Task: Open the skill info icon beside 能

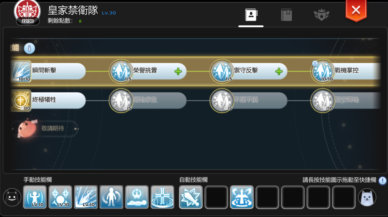Action: tap(29, 48)
